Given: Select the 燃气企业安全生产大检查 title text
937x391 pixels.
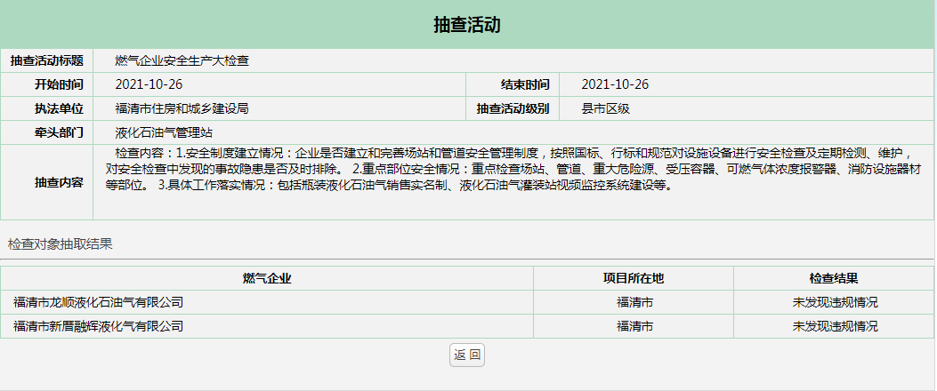Looking at the screenshot, I should (x=182, y=60).
